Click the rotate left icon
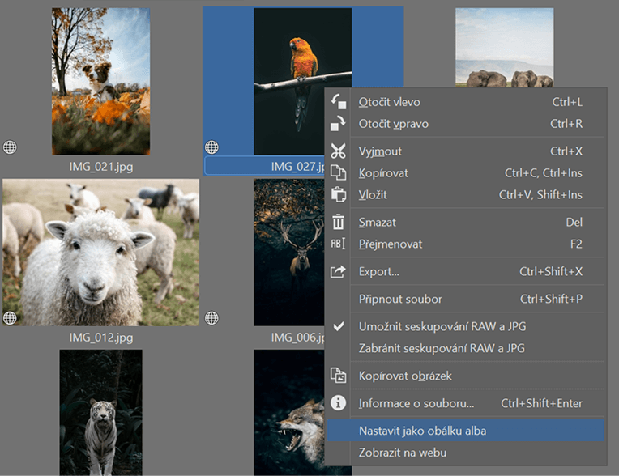Screen dimensions: 619x476 (x=339, y=103)
